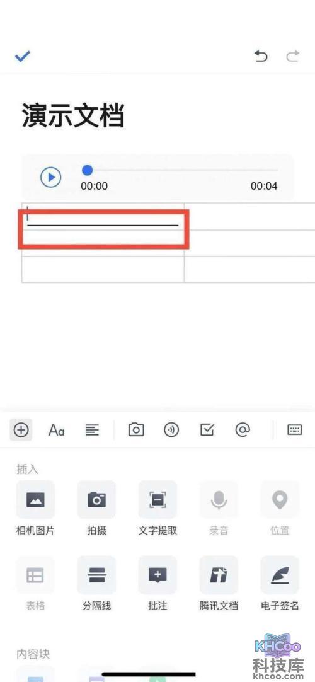This screenshot has width=315, height=682.
Task: Add an 电子签名 signature
Action: point(280,583)
